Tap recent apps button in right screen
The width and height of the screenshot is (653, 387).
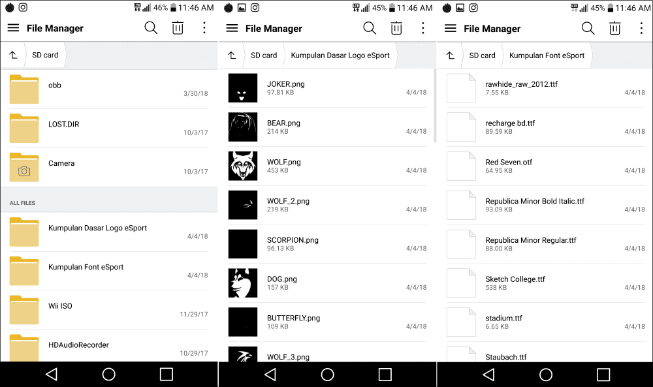[x=603, y=375]
